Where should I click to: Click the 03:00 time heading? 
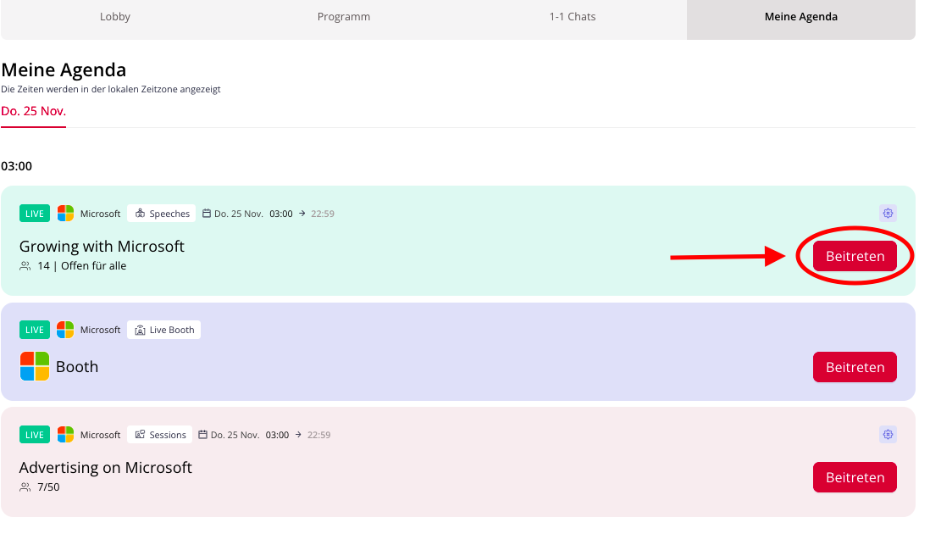pyautogui.click(x=17, y=166)
